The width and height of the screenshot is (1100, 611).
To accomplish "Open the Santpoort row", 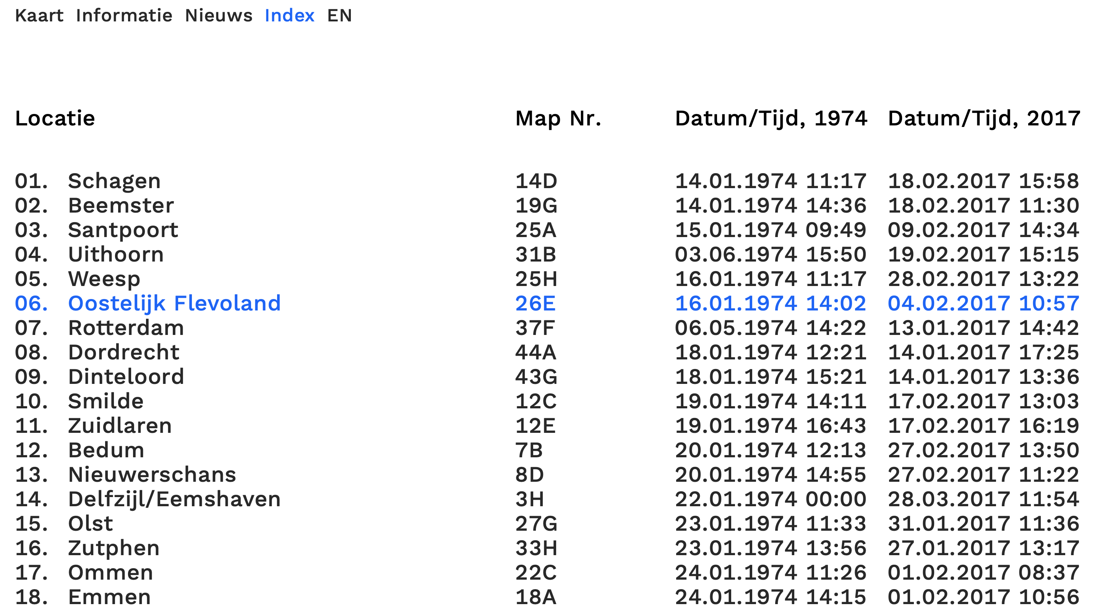I will point(123,230).
